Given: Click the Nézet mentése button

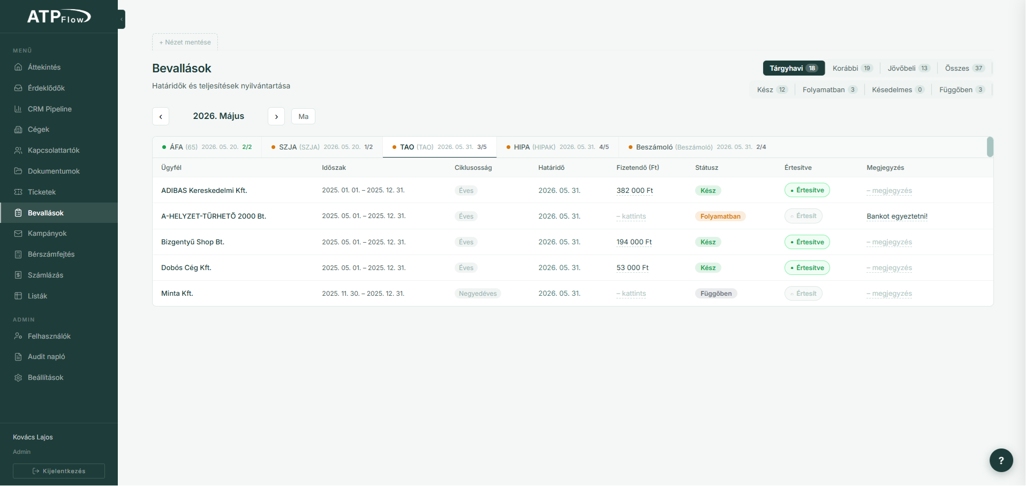Looking at the screenshot, I should pos(185,42).
